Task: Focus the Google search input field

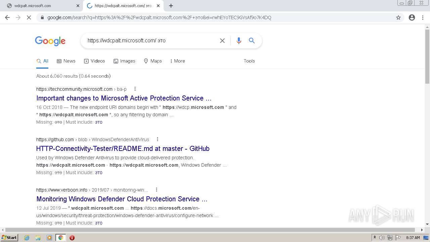Action: (x=151, y=41)
